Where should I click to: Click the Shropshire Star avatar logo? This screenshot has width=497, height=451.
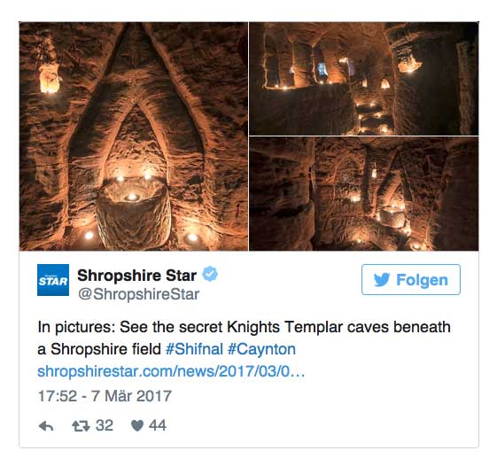click(x=53, y=280)
